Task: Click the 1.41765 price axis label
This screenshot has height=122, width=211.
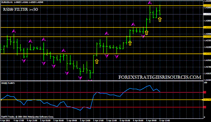Action: 208,67
